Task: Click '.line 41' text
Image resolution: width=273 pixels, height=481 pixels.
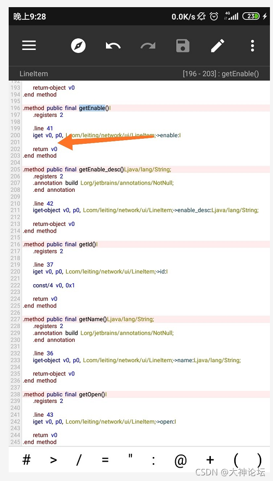Action: (x=43, y=129)
